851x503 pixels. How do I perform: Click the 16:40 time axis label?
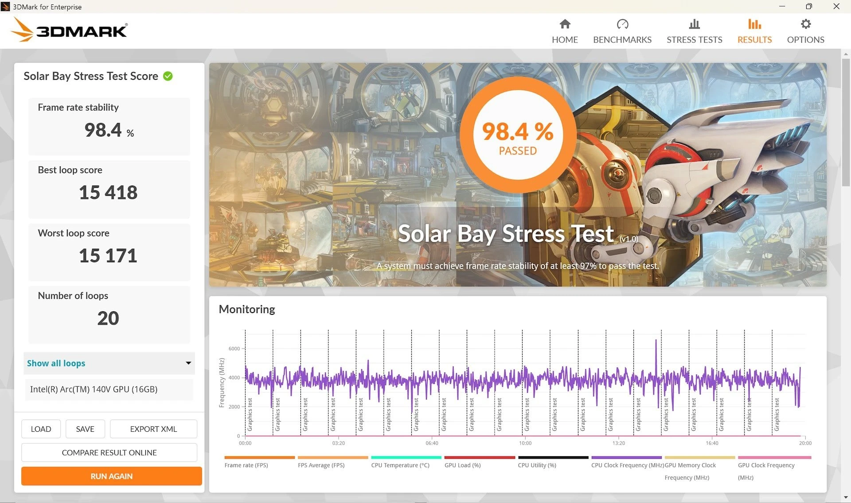click(712, 443)
